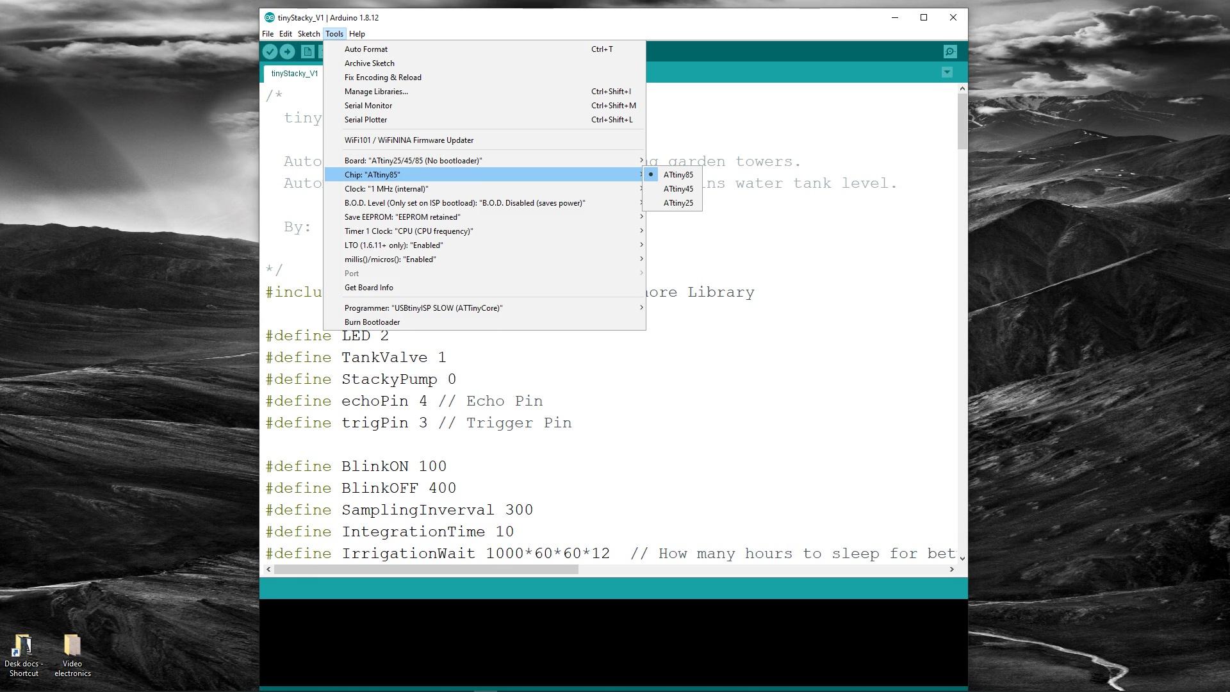The height and width of the screenshot is (692, 1230).
Task: Choose Manage Libraries menu entry
Action: pyautogui.click(x=376, y=92)
